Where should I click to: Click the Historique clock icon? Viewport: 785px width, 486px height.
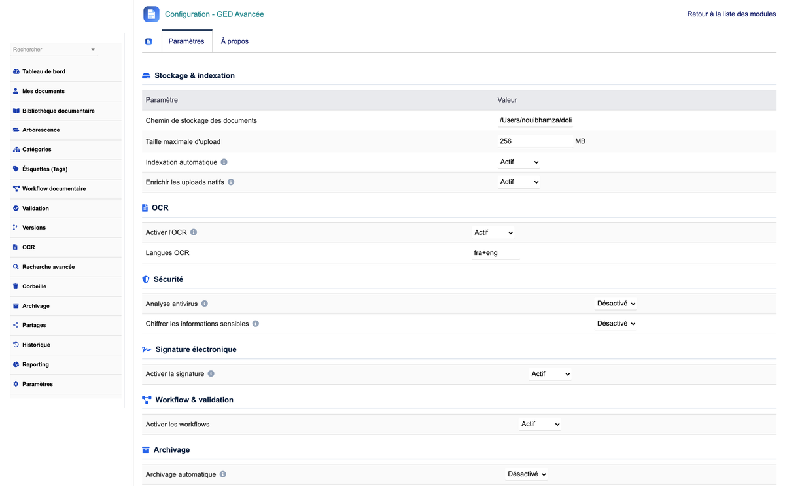pos(16,345)
